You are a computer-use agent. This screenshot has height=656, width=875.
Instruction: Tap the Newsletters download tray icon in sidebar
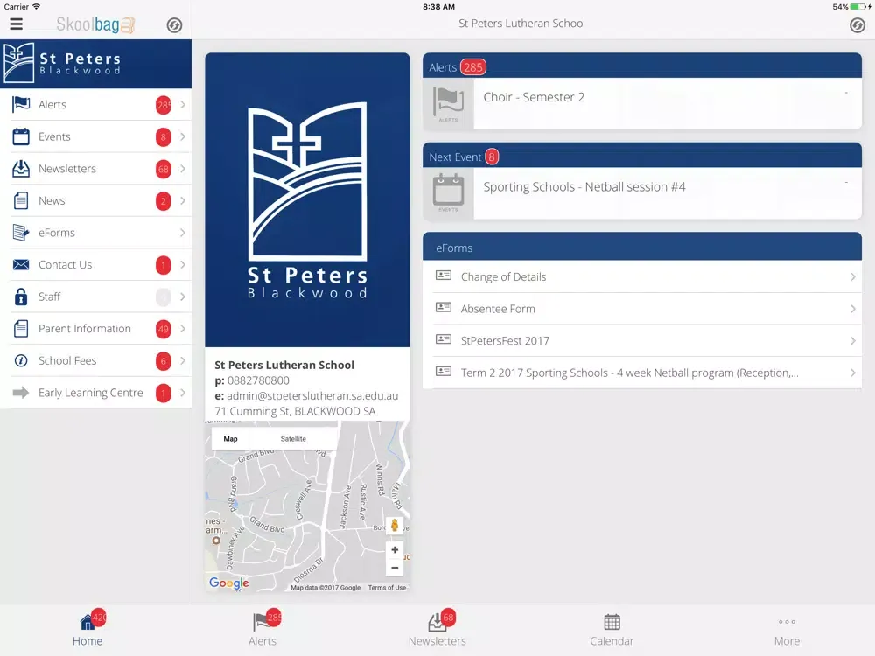coord(21,169)
